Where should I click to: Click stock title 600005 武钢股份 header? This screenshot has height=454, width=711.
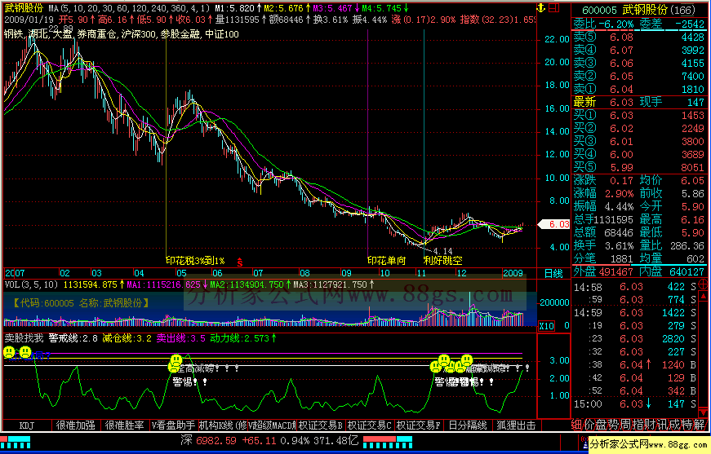point(639,10)
